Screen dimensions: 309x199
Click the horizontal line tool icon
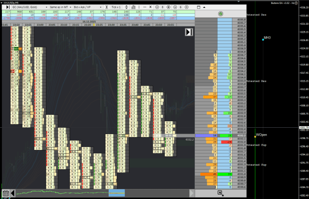pyautogui.click(x=145, y=7)
